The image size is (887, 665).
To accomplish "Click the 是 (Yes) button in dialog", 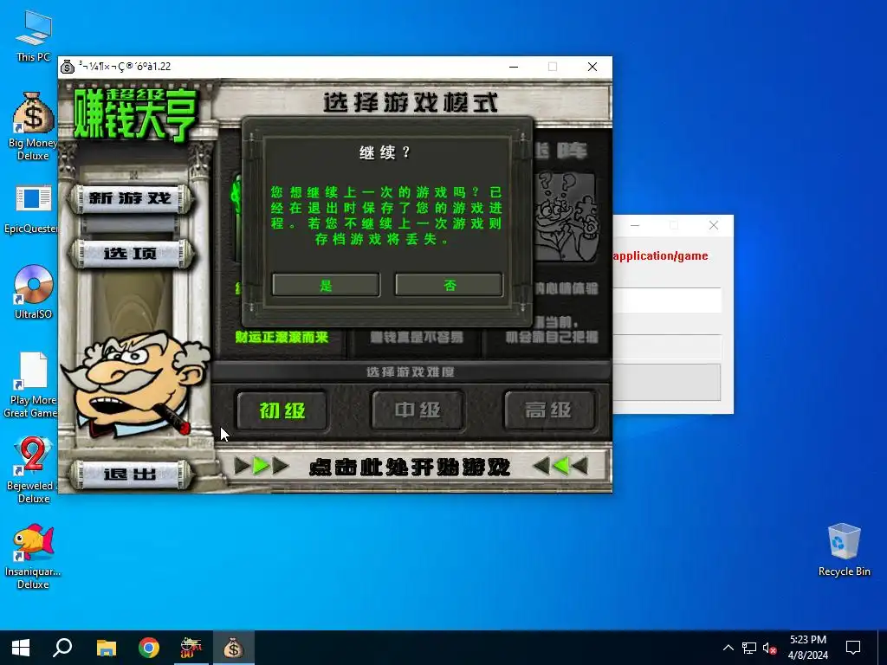I will (326, 285).
